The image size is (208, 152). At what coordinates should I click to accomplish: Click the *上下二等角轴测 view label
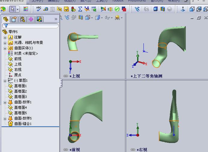[x=146, y=76]
